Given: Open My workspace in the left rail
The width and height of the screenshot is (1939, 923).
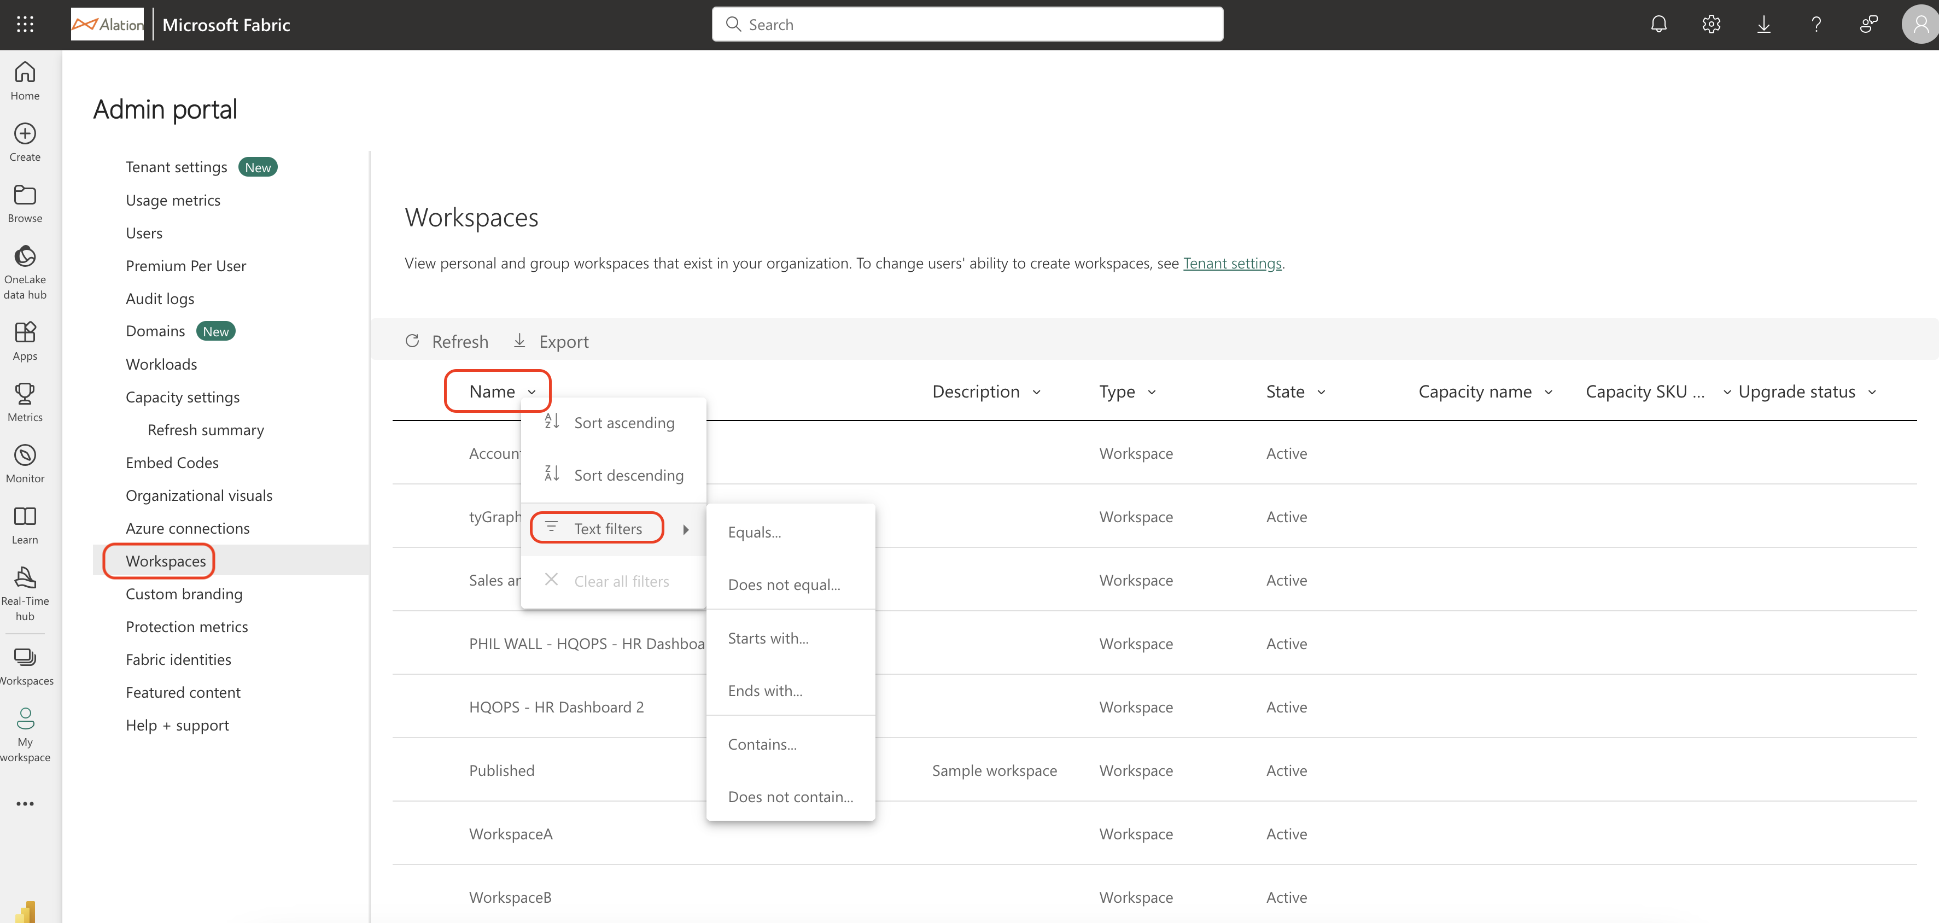Looking at the screenshot, I should [x=25, y=735].
